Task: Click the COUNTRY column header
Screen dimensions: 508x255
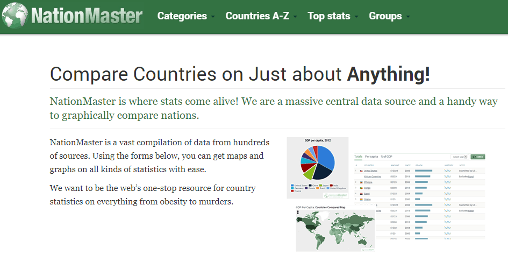Action: point(369,166)
